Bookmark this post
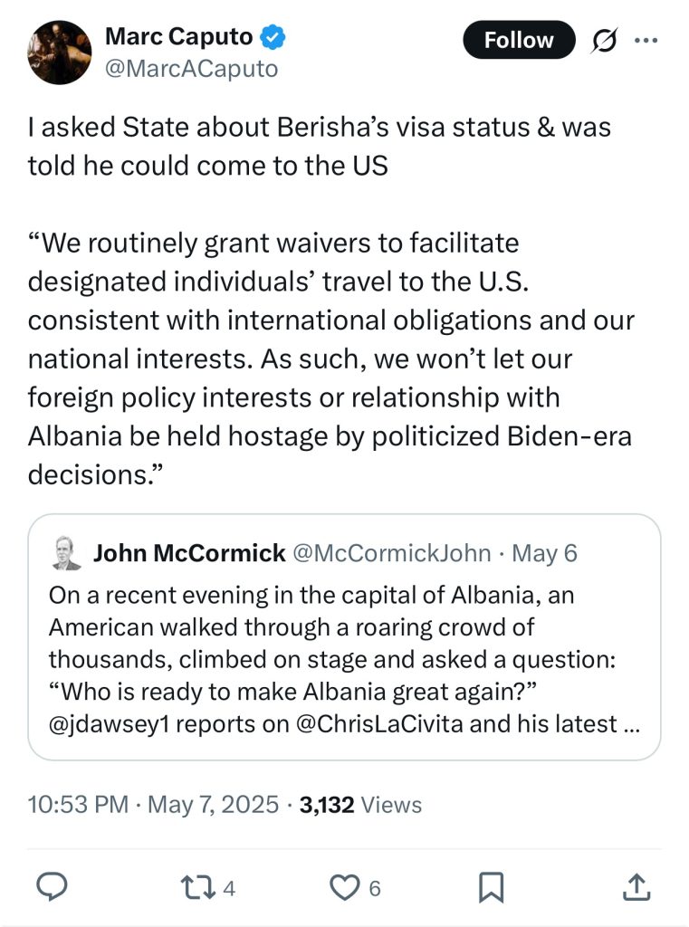The image size is (689, 927). [491, 887]
